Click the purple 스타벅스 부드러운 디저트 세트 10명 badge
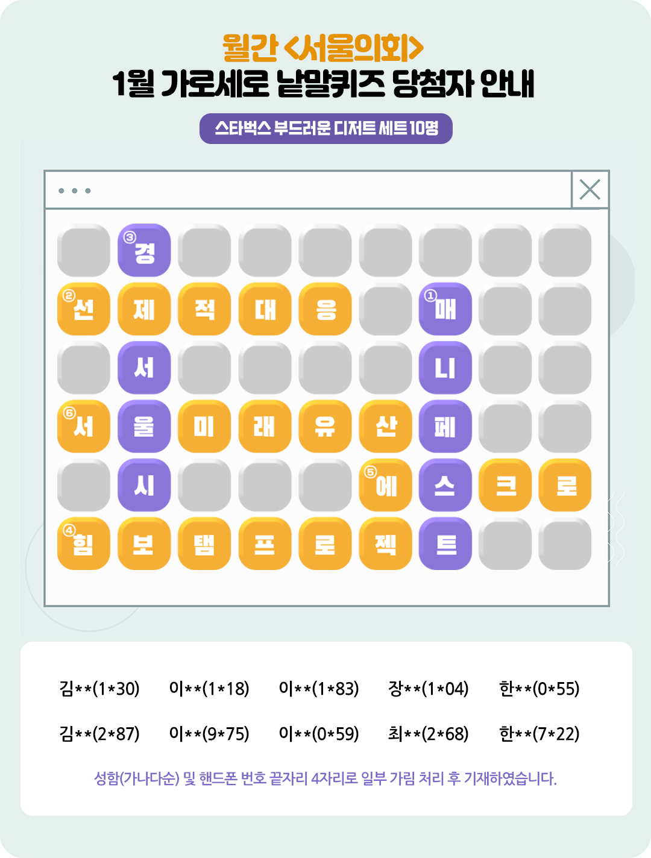Image resolution: width=651 pixels, height=858 pixels. (x=326, y=128)
